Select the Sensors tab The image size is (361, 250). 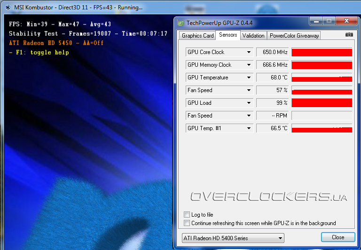tap(228, 35)
